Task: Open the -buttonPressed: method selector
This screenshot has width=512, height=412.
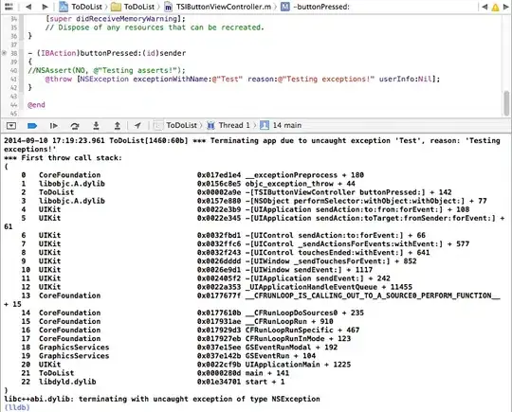Action: pos(315,7)
